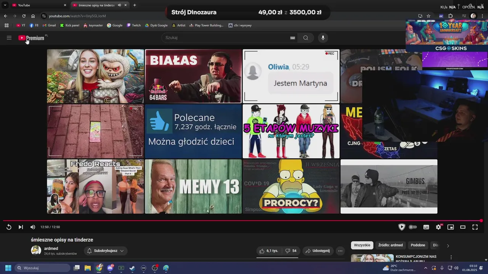Screen dimensions: 488x274
Task: Open the media controls playlist icon
Action: point(464,16)
